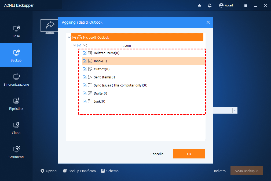Click the Schema calendar icon
This screenshot has height=181, width=271.
[x=103, y=171]
